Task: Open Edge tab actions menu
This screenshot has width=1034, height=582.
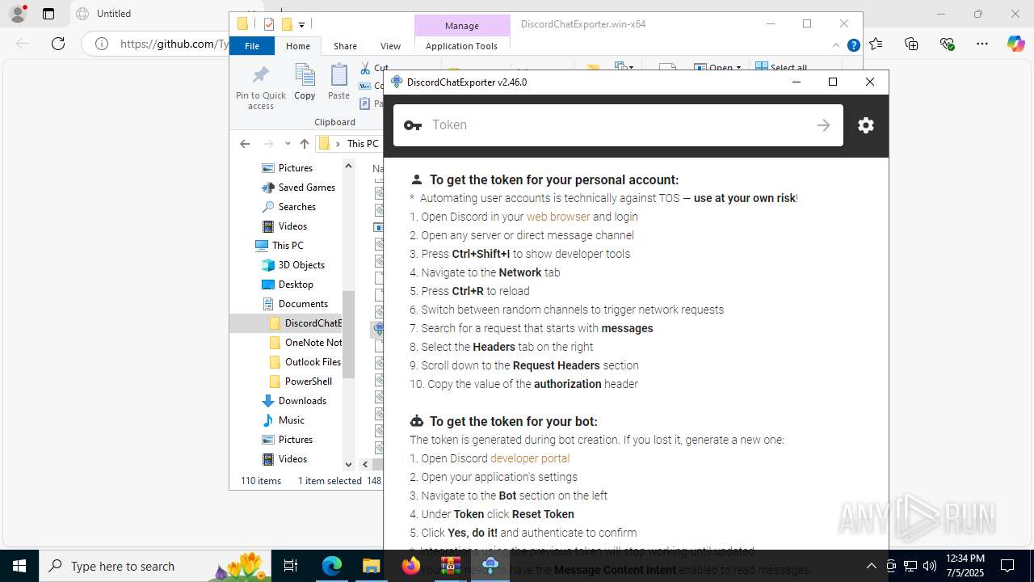Action: tap(48, 14)
